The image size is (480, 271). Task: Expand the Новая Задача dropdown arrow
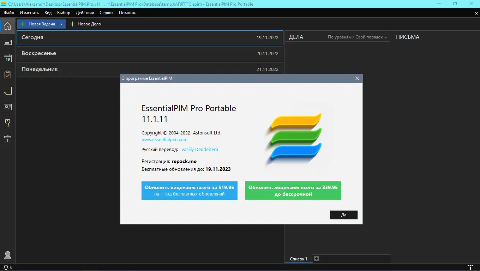(x=61, y=24)
